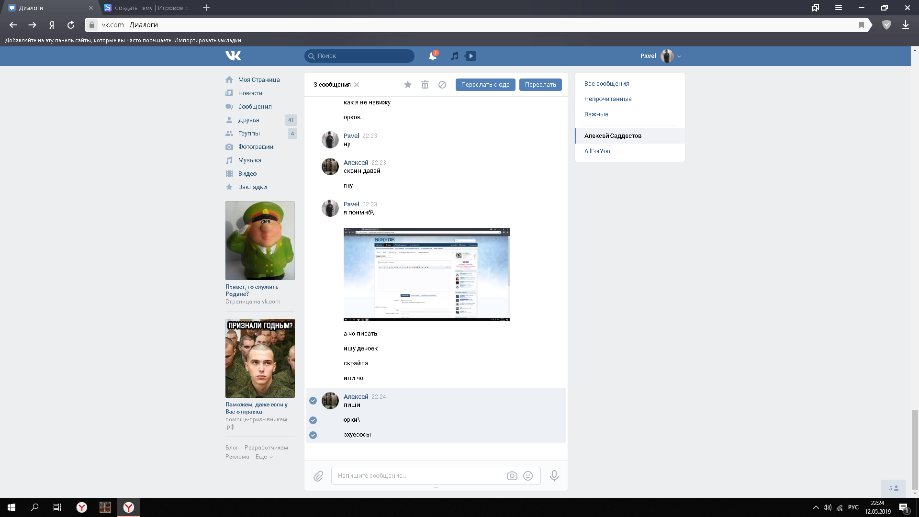
Task: Open 'Друзья' in the left sidebar
Action: 248,120
